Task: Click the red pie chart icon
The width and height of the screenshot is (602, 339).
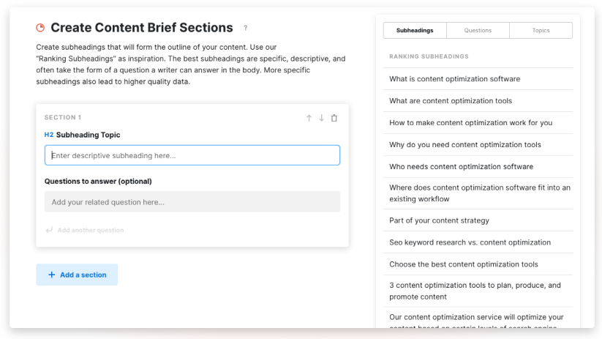Action: click(x=40, y=28)
